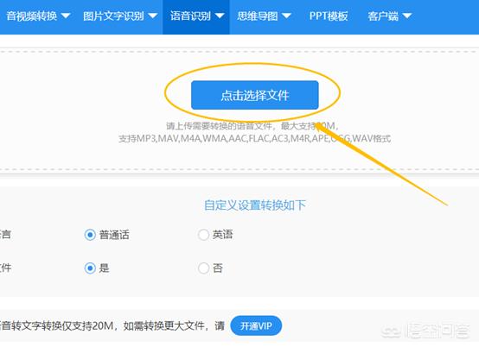This screenshot has height=347, width=479.
Task: Open the PPT模板 menu item
Action: point(329,16)
